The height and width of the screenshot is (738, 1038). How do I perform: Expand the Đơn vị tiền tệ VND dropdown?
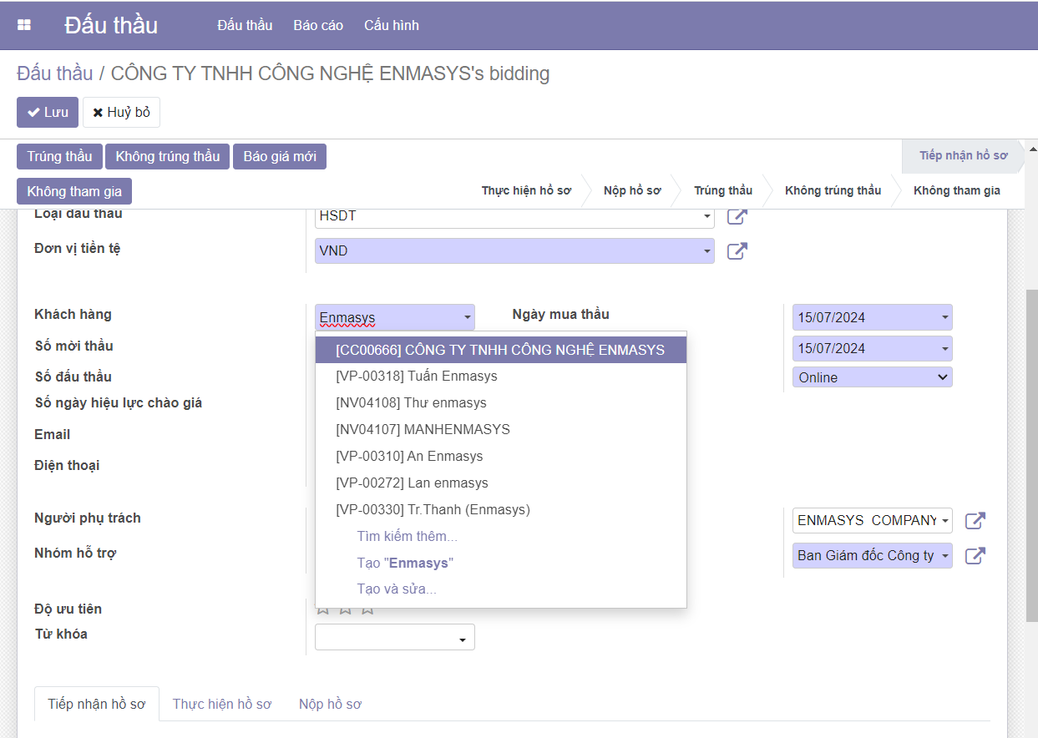point(706,250)
